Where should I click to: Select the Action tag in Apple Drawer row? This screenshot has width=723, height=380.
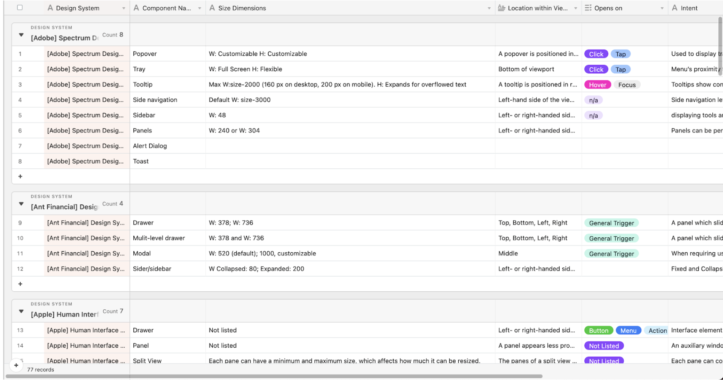(x=657, y=331)
